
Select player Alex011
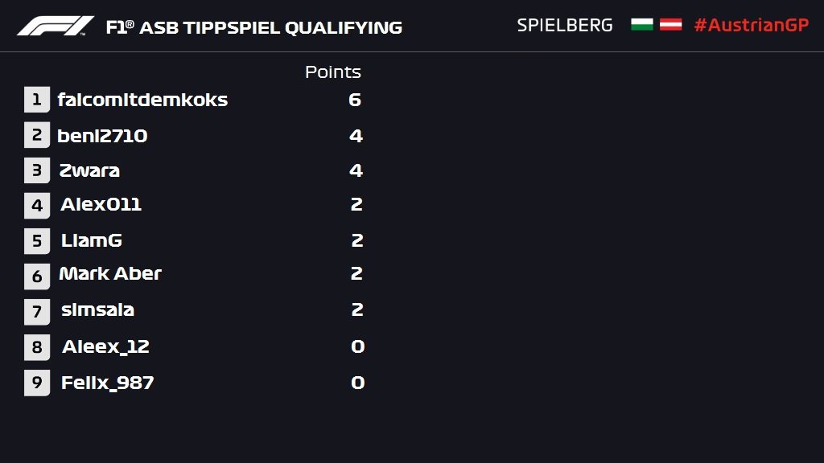[x=101, y=204]
